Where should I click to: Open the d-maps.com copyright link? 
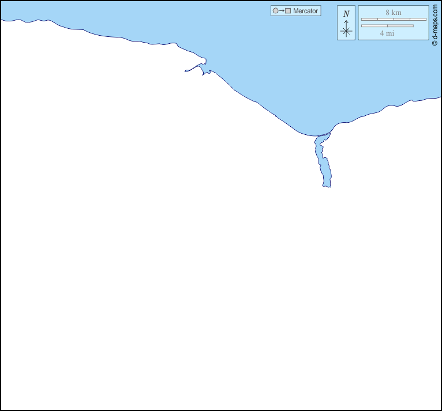(434, 23)
